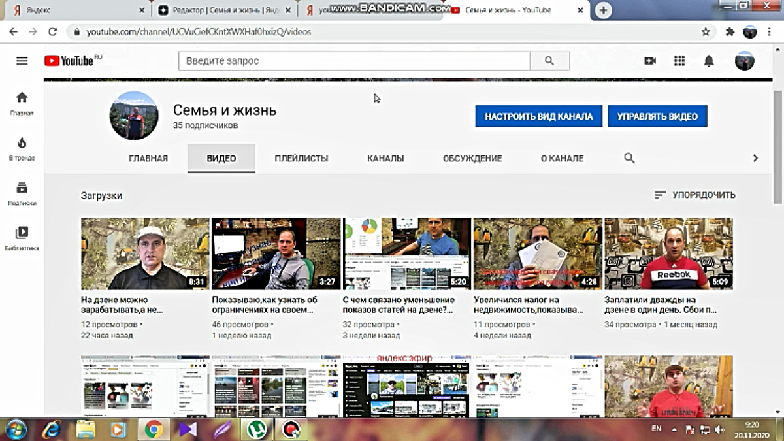The height and width of the screenshot is (441, 784).
Task: Open video Заплатили дважды на дзене
Action: pos(661,305)
